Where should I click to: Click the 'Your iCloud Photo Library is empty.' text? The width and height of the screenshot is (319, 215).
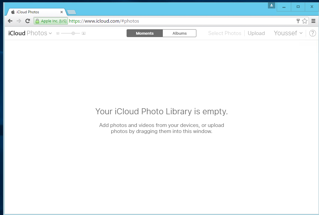[162, 112]
